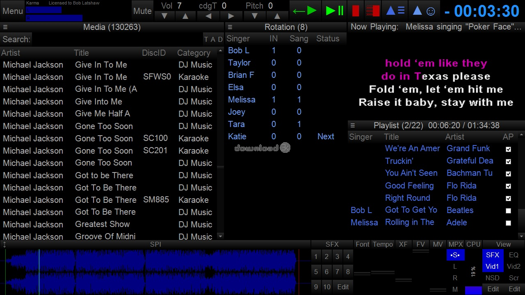This screenshot has height=295, width=525.
Task: Shift cdgT forward with right arrow
Action: [x=231, y=16]
